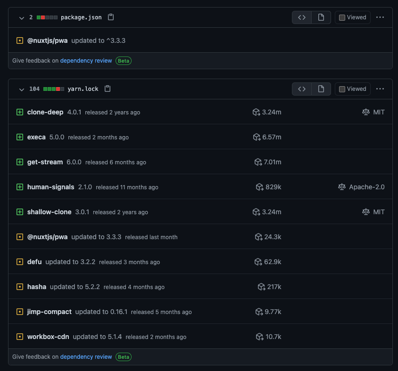This screenshot has width=398, height=371.
Task: Click the modified icon beside workbox-cdn
Action: (20, 337)
